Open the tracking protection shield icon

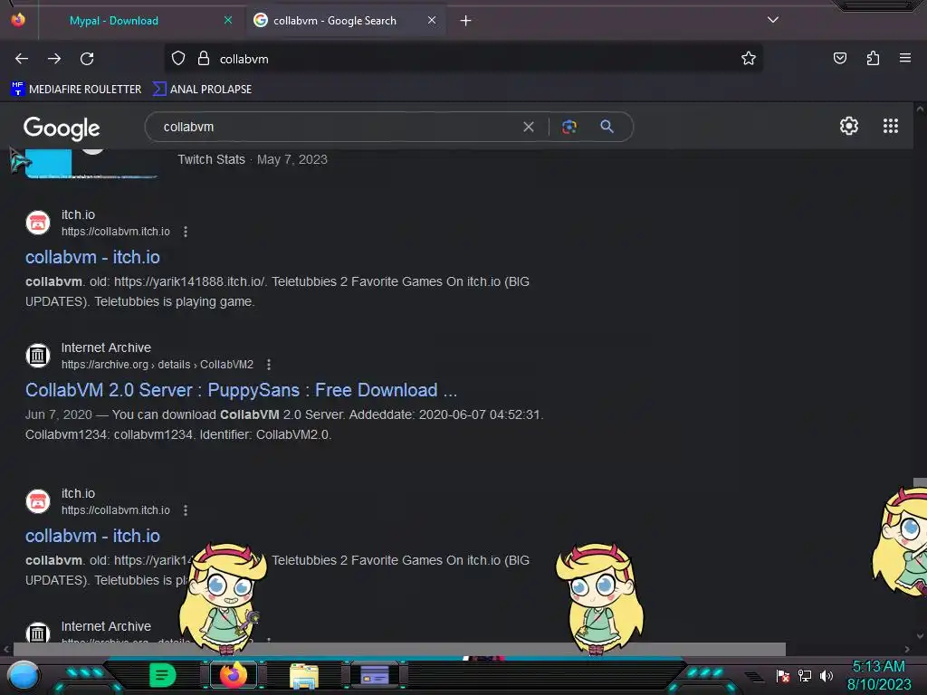pos(178,58)
